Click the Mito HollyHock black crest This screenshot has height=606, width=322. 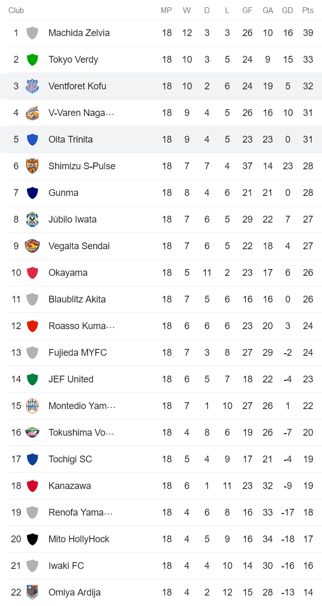(32, 539)
